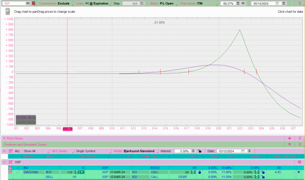The image size is (305, 180).
Task: Open the 13 MAR 24 expiration dropdown
Action: click(120, 172)
